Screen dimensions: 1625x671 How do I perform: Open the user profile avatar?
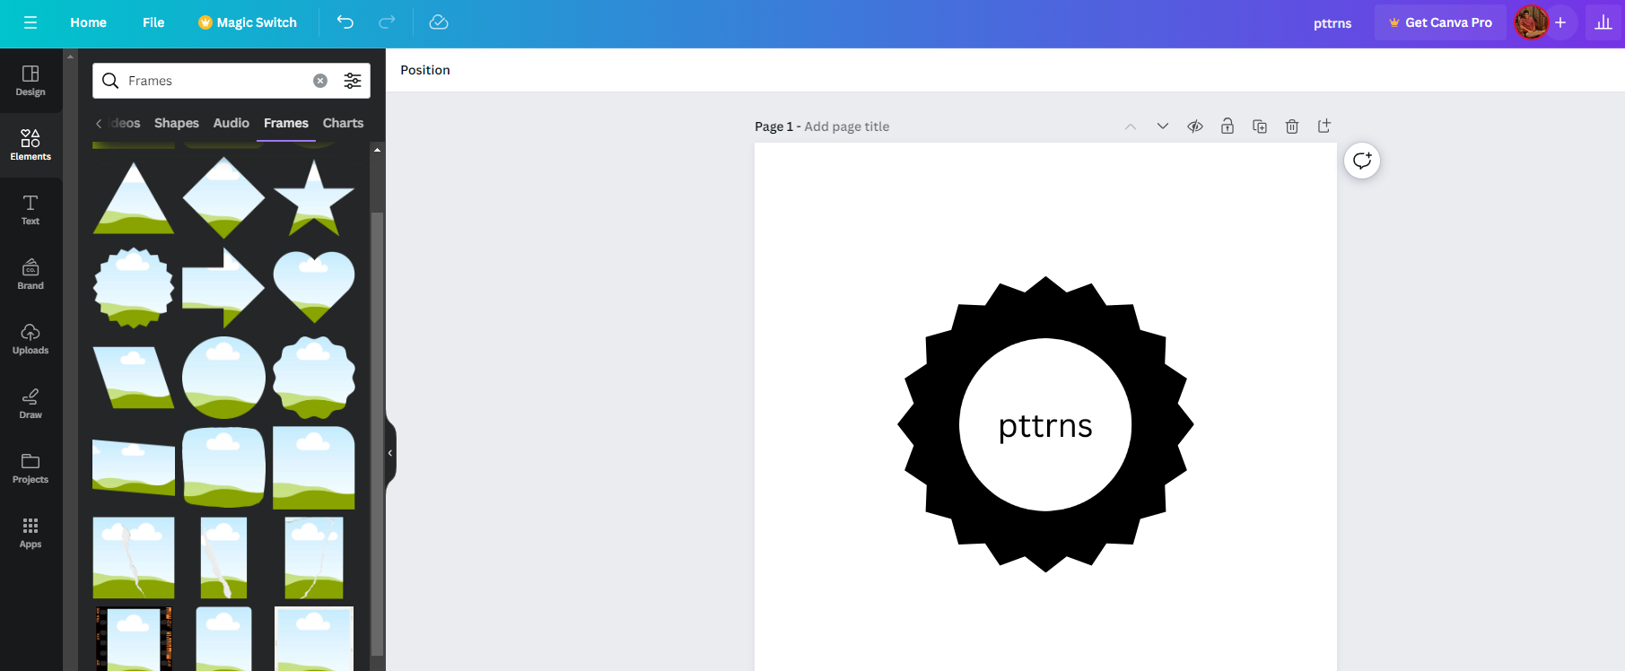[x=1531, y=22]
